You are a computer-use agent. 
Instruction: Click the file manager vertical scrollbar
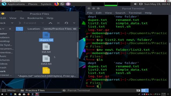click(77, 50)
